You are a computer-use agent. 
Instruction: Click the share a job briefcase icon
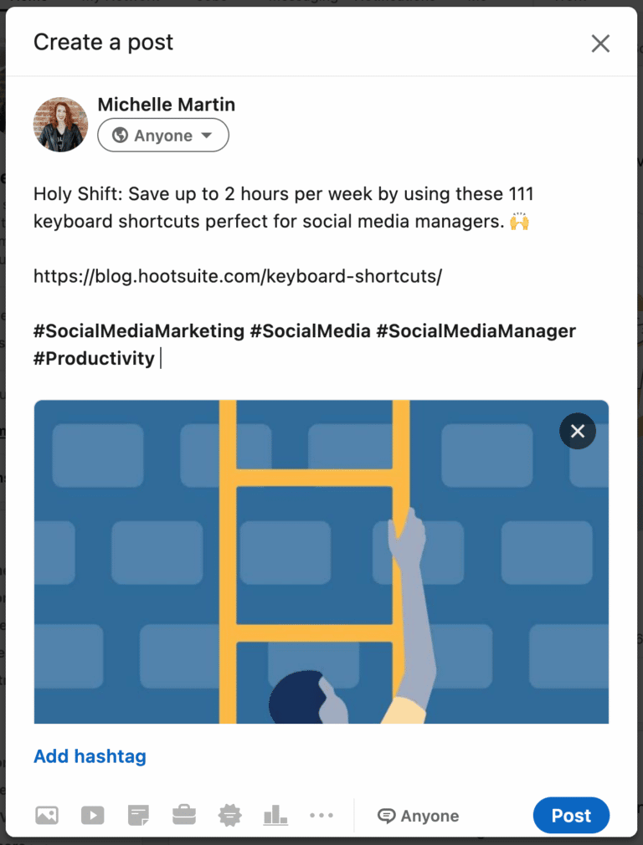tap(183, 815)
